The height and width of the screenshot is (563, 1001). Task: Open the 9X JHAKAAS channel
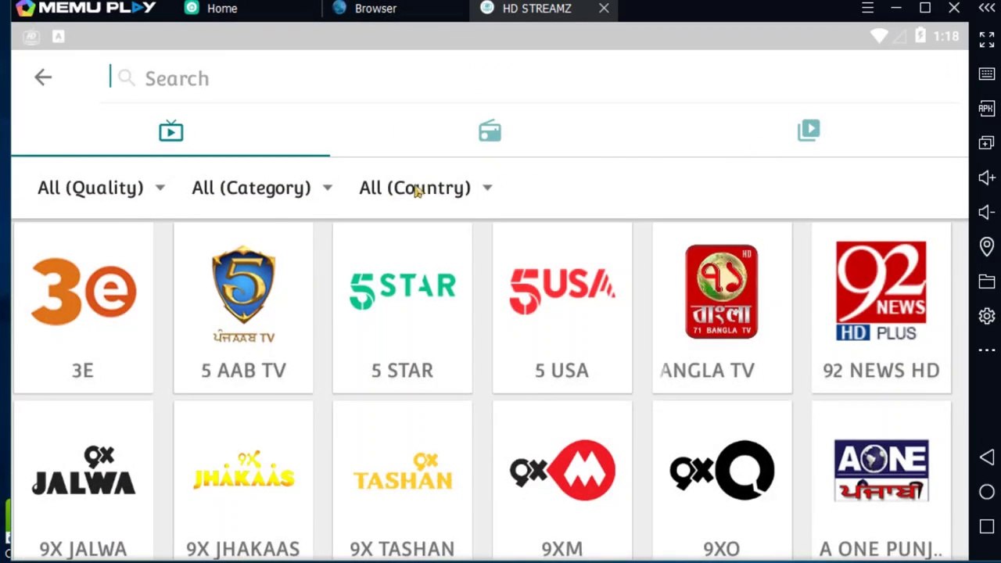243,482
